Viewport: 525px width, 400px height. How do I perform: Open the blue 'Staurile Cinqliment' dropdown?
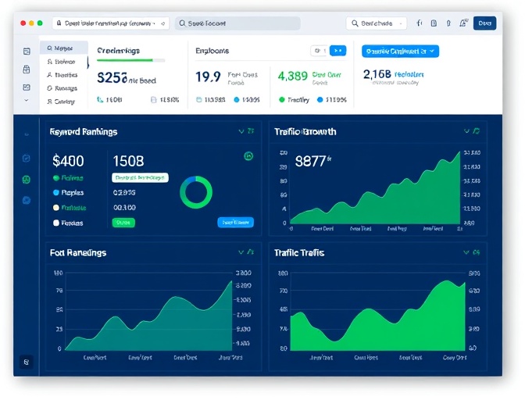click(x=400, y=52)
